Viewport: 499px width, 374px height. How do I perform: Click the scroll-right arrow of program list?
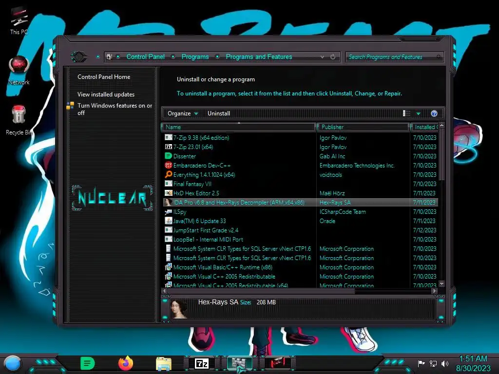(x=434, y=291)
